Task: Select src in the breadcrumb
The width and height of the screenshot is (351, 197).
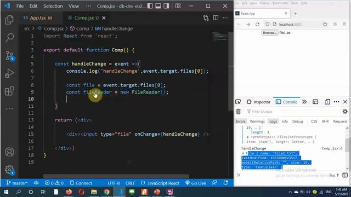Action: (27, 28)
